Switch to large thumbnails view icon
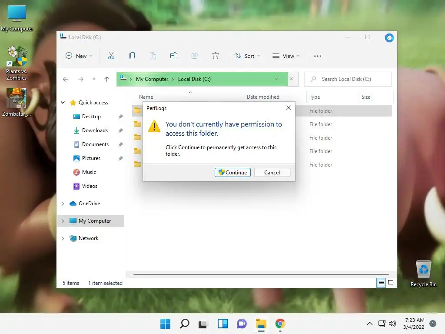The width and height of the screenshot is (445, 334). [391, 283]
